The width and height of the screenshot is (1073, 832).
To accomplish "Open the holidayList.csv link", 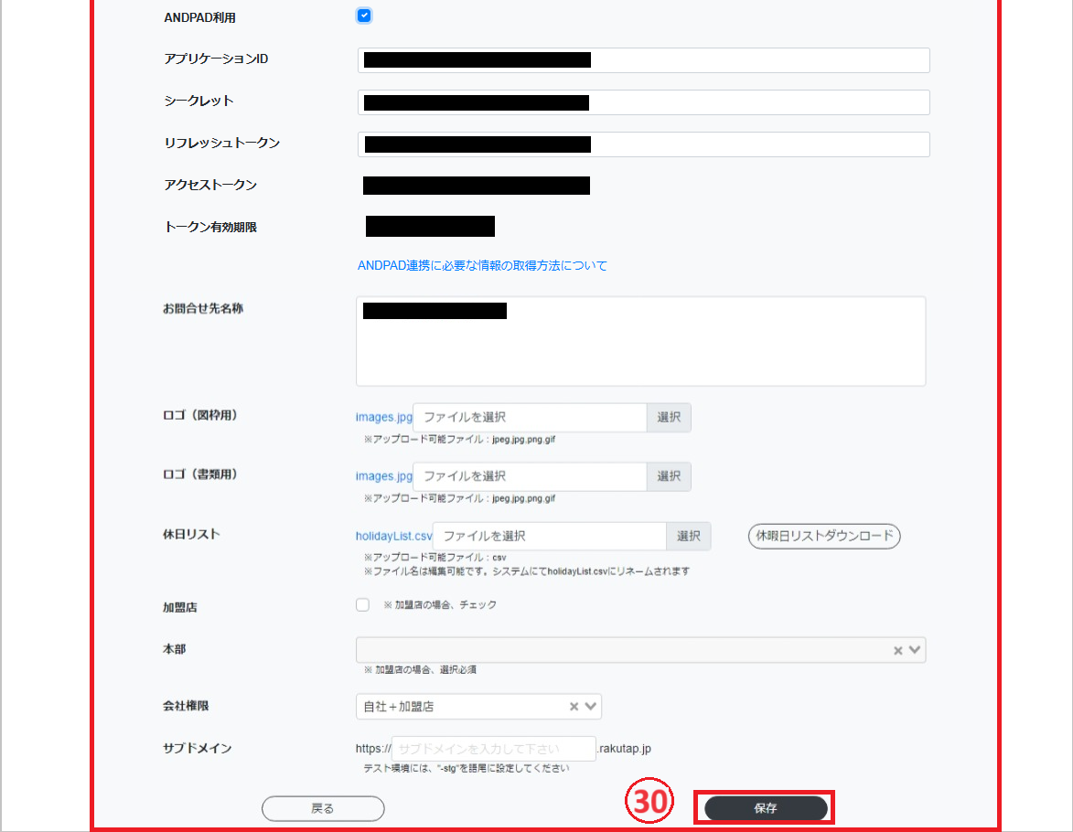I will pos(393,536).
